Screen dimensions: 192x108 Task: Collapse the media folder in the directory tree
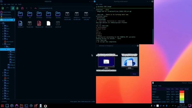[x=3, y=44]
